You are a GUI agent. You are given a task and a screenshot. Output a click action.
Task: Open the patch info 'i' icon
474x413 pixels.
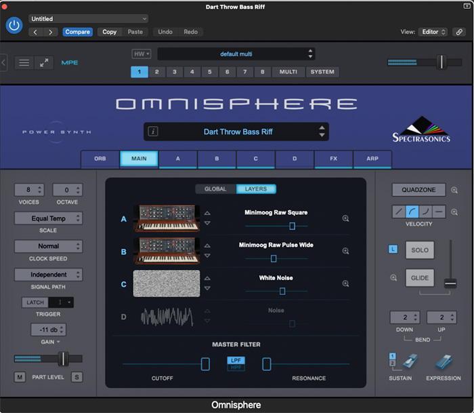[x=153, y=132]
